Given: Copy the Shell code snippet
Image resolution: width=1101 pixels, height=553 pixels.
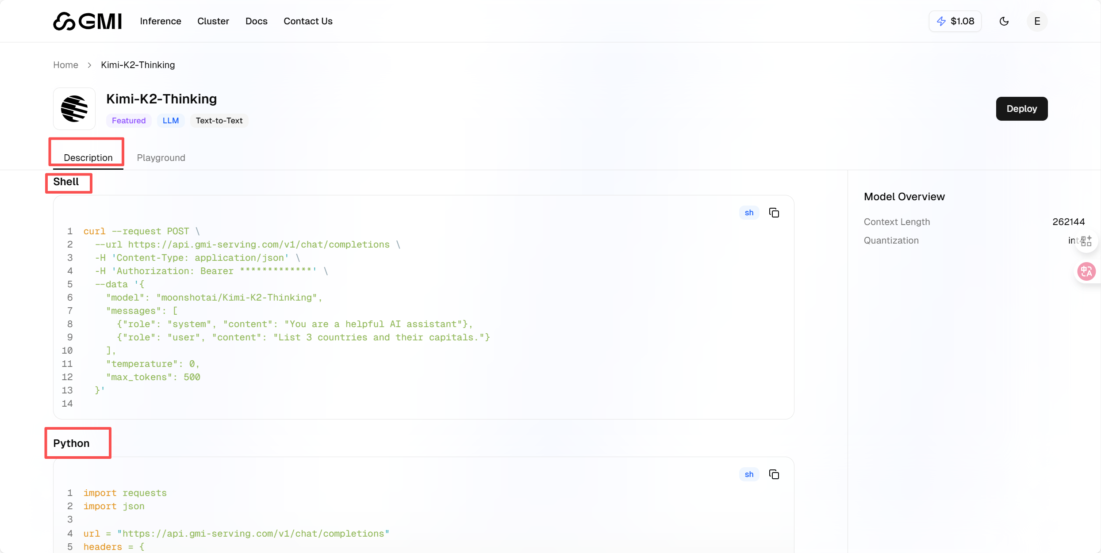Looking at the screenshot, I should click(x=774, y=213).
